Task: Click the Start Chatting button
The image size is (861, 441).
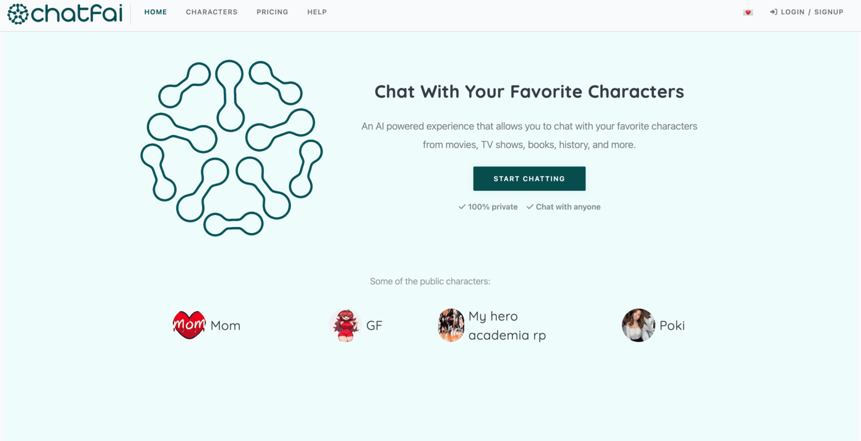Action: pyautogui.click(x=530, y=179)
